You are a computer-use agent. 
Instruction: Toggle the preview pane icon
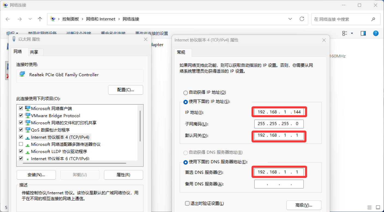pyautogui.click(x=363, y=33)
